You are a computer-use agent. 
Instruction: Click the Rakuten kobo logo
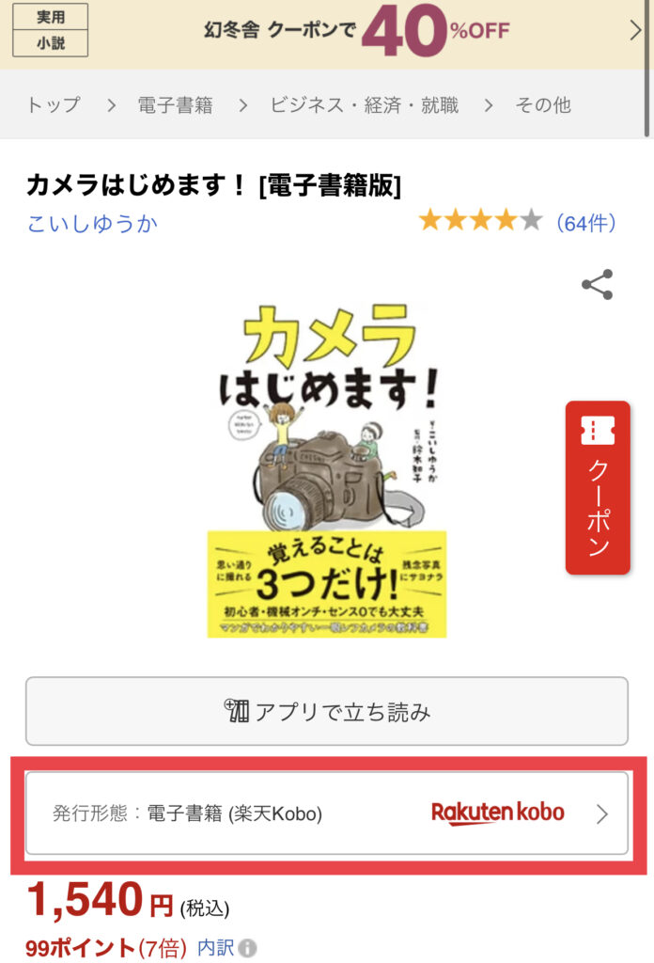pos(498,813)
